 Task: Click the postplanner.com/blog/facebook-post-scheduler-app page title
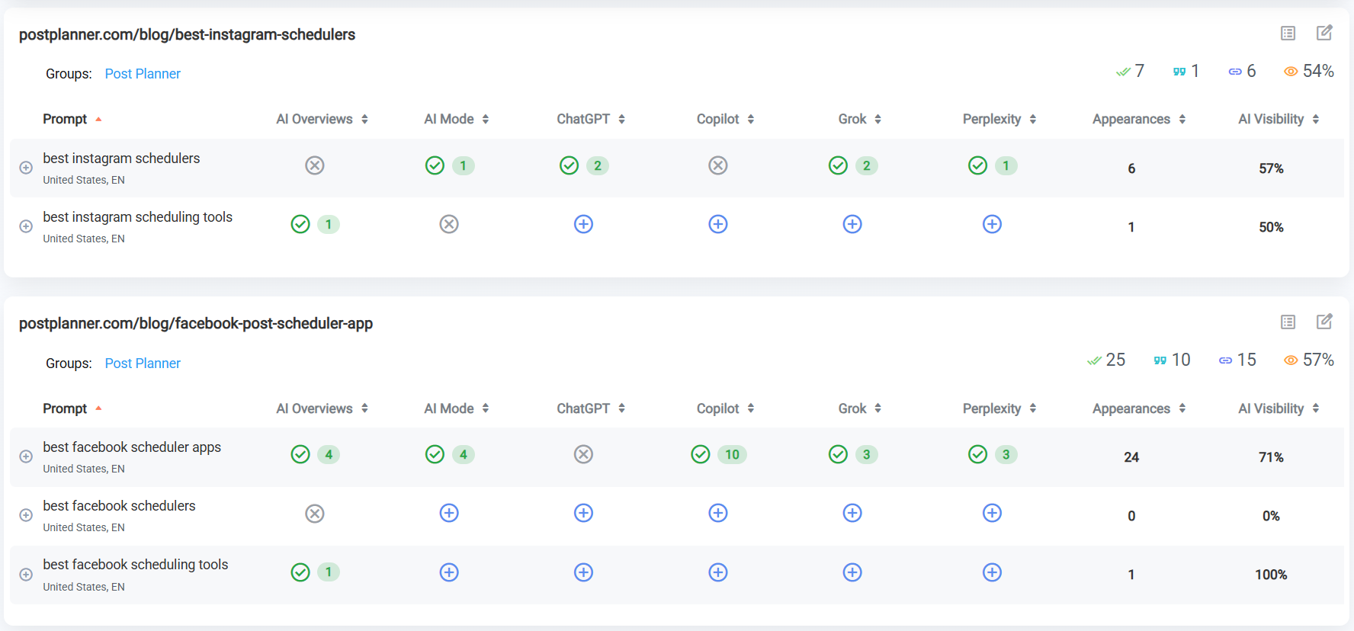click(x=196, y=323)
